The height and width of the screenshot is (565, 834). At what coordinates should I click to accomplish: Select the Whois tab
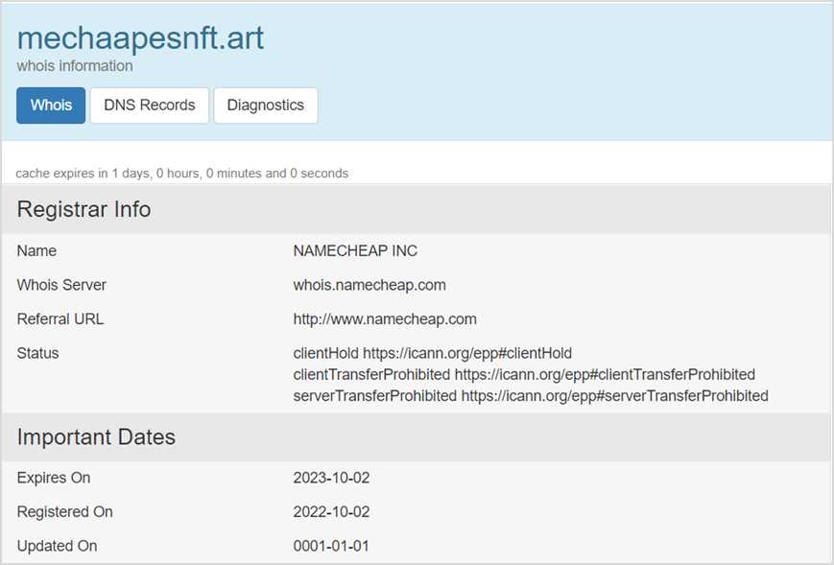pos(51,106)
